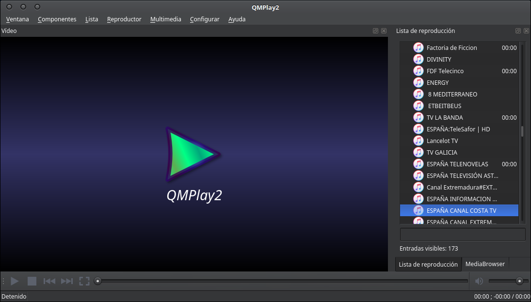Select the ETBEITBEUS playlist entry
This screenshot has width=531, height=302.
point(459,106)
